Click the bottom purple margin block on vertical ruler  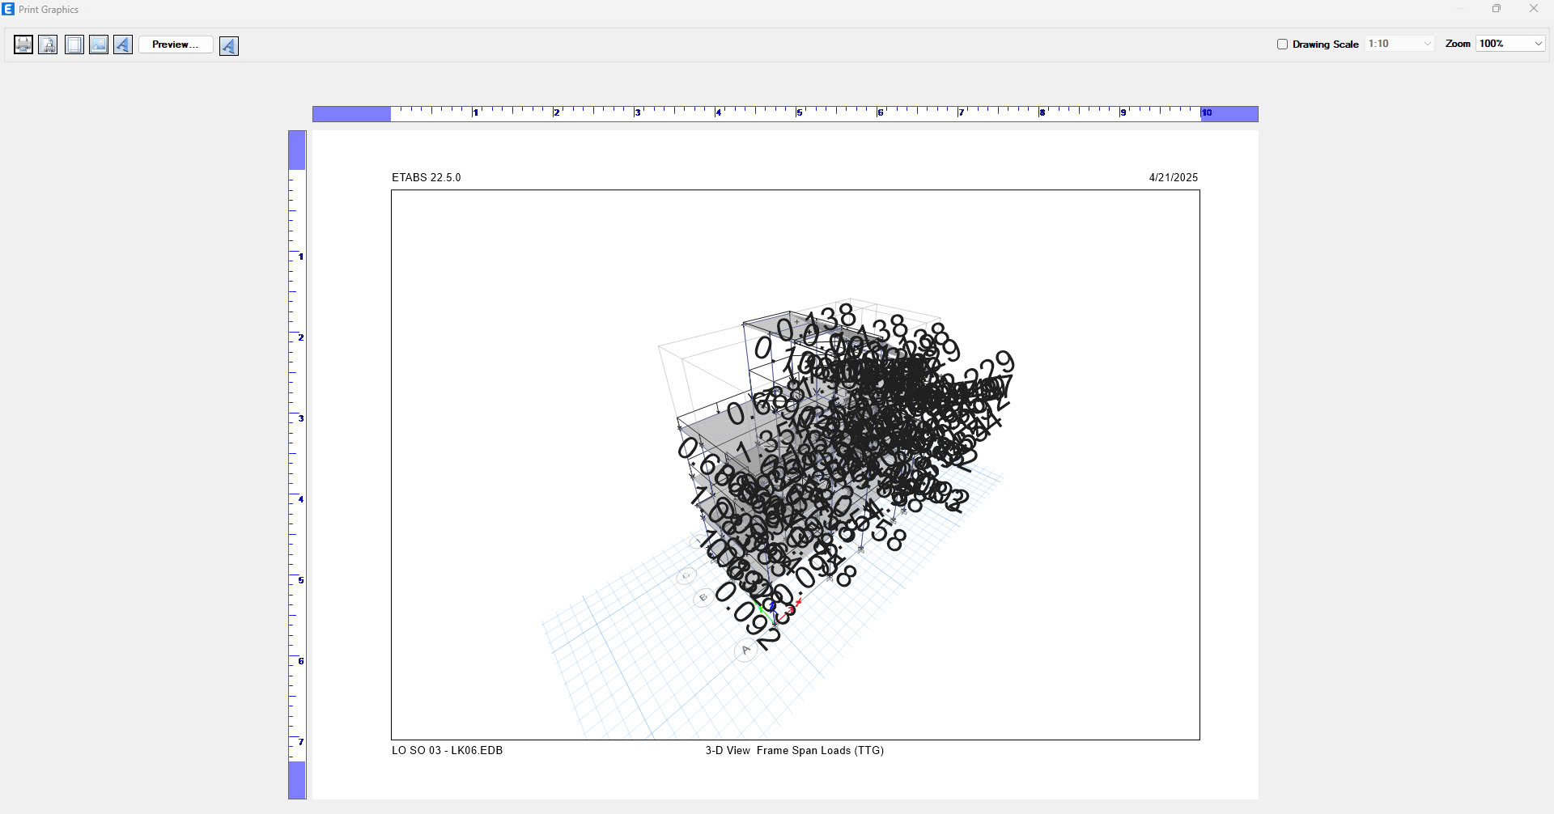coord(297,780)
